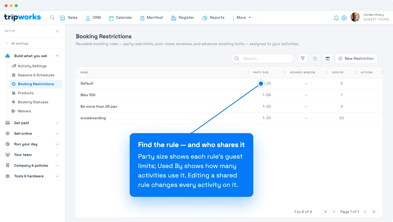The width and height of the screenshot is (393, 222).
Task: Open global search magnifier icon in top bar
Action: (x=52, y=18)
